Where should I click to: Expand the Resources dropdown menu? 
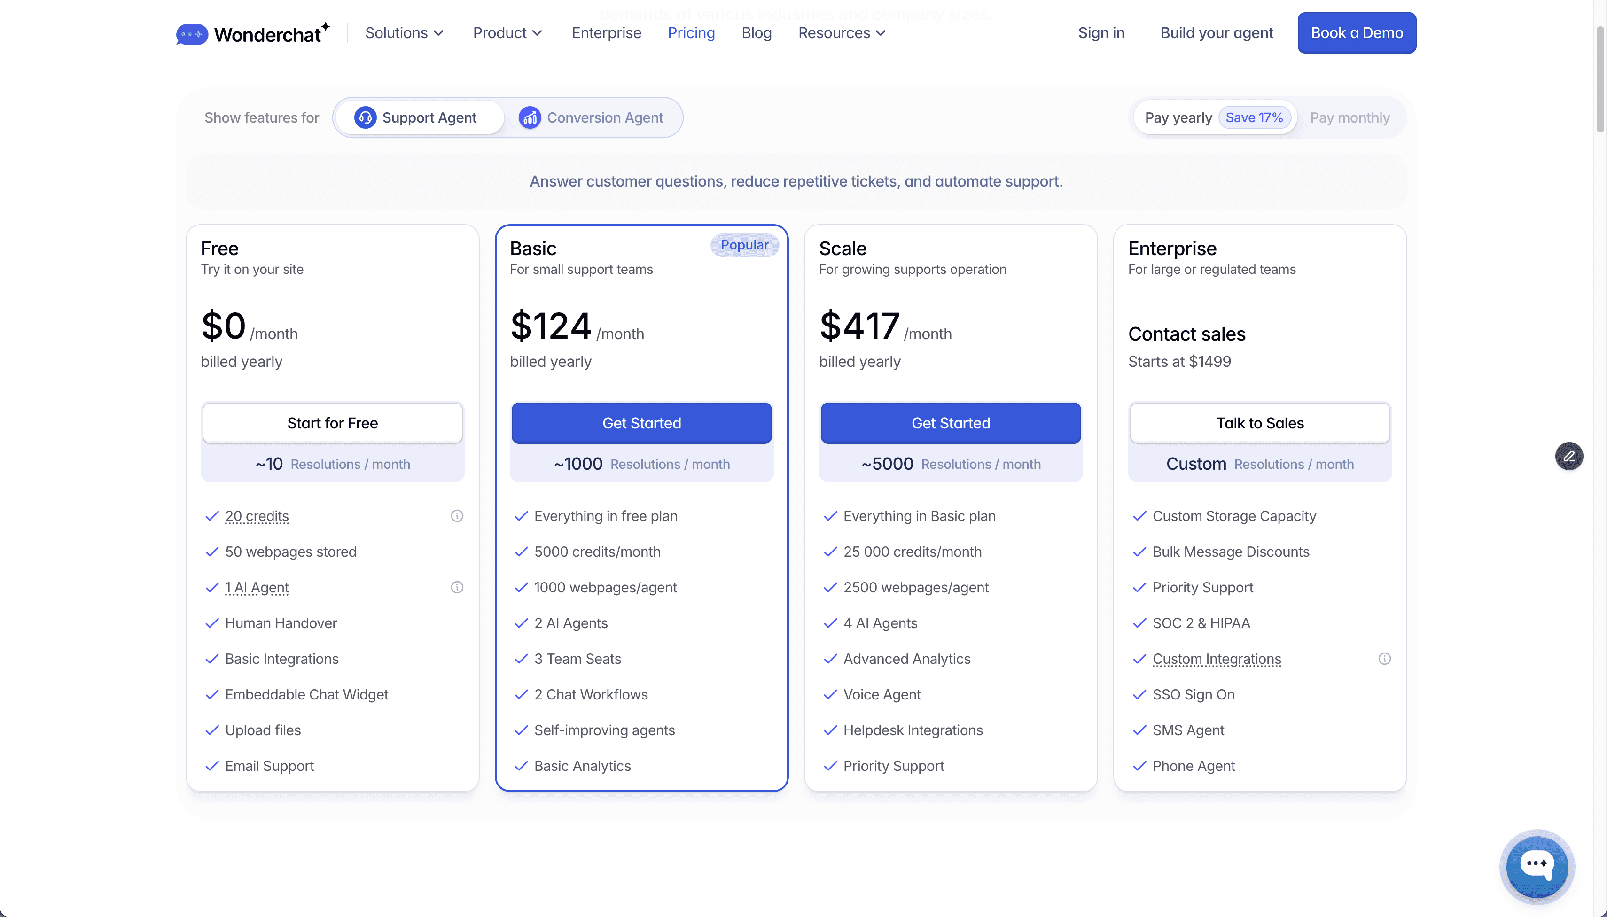[x=842, y=33]
